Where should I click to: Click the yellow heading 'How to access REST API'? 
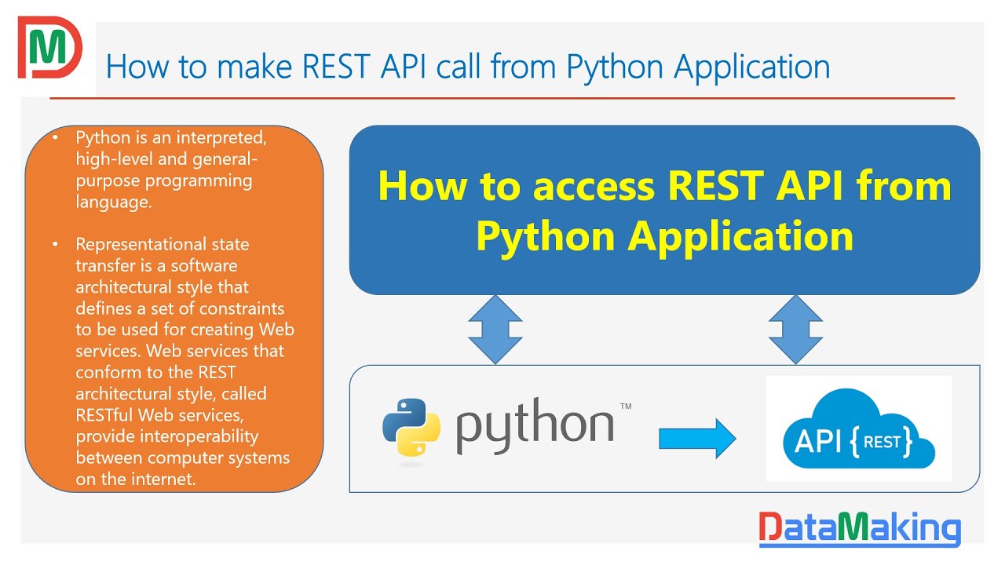[x=664, y=186]
